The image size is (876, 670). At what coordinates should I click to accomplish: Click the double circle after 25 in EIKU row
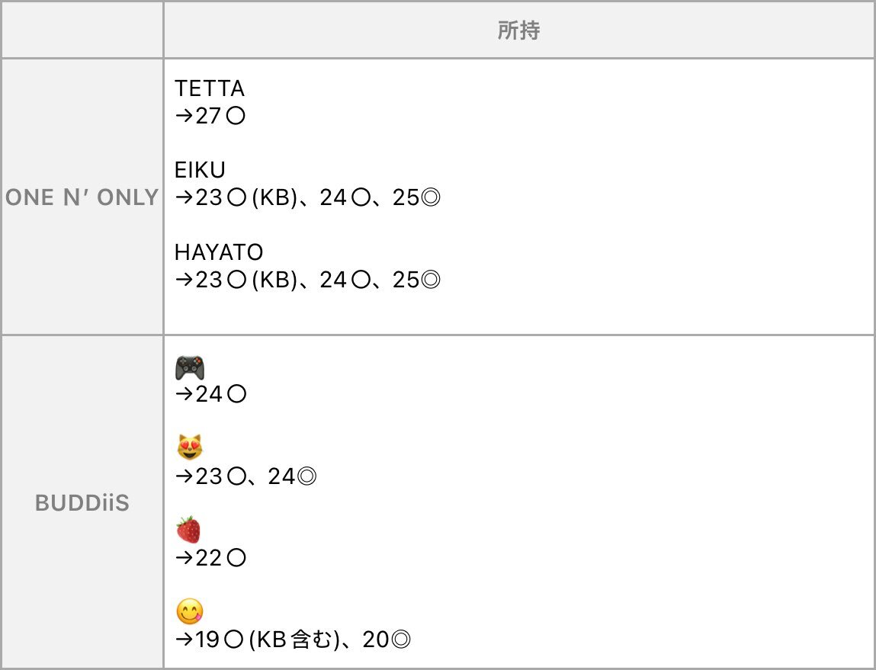pyautogui.click(x=430, y=197)
